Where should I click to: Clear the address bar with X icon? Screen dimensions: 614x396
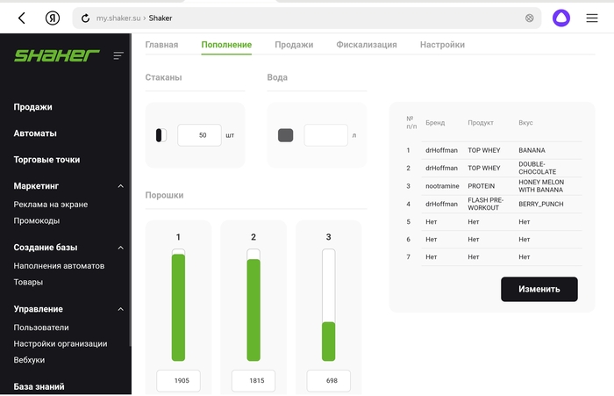click(x=529, y=18)
